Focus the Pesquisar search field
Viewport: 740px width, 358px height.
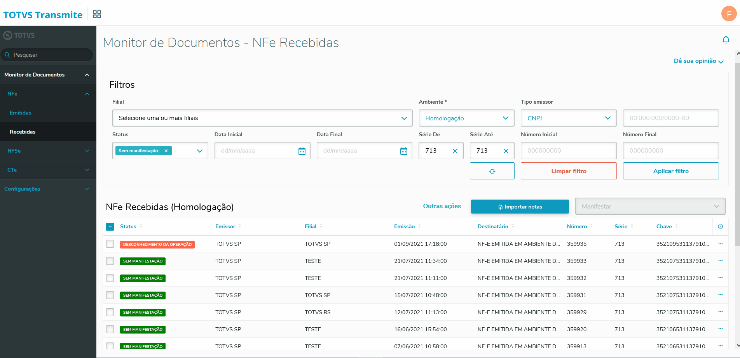(x=47, y=55)
